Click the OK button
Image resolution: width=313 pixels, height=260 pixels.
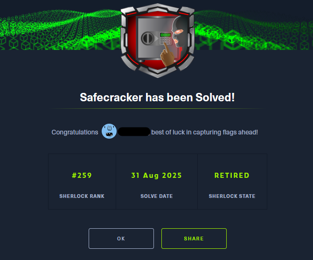point(121,239)
